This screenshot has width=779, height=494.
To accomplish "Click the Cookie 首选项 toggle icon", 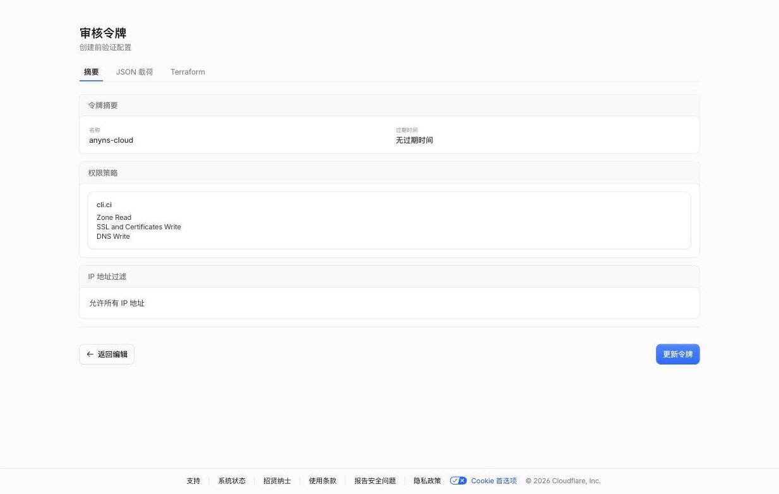I will pos(458,481).
